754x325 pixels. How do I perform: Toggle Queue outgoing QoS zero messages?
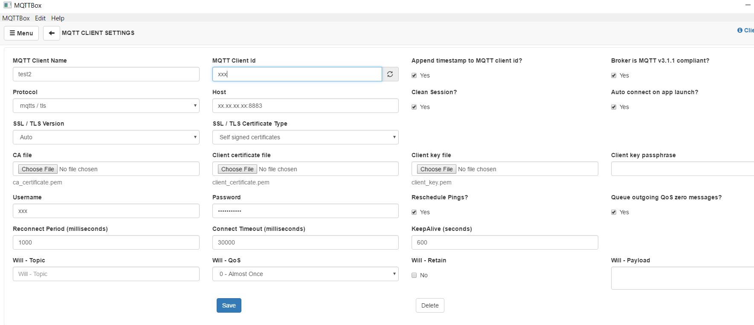pyautogui.click(x=614, y=212)
